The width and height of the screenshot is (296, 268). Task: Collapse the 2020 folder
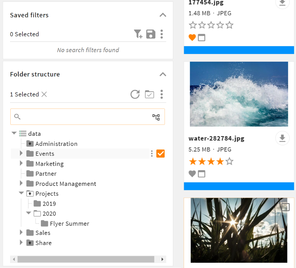click(x=28, y=213)
